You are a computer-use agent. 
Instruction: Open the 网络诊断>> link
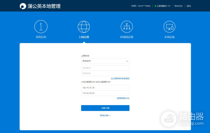click(x=105, y=116)
